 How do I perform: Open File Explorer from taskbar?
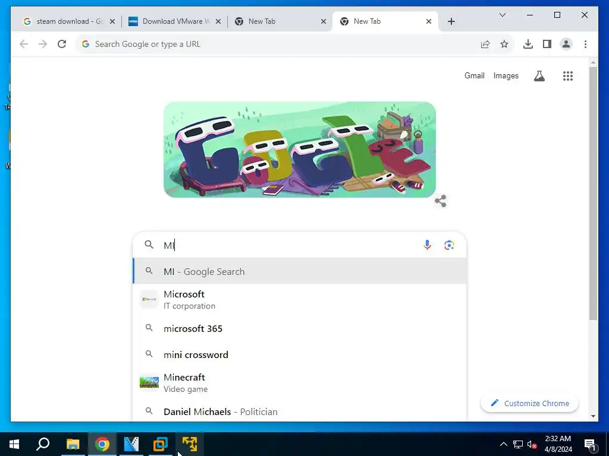(73, 444)
